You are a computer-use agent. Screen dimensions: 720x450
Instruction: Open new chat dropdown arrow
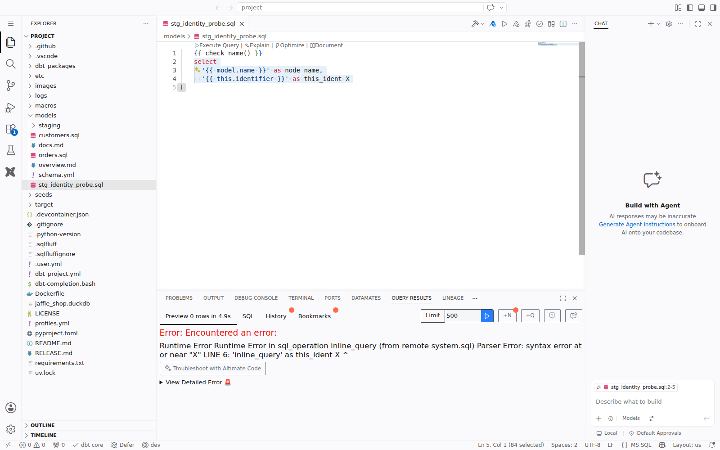pyautogui.click(x=658, y=24)
